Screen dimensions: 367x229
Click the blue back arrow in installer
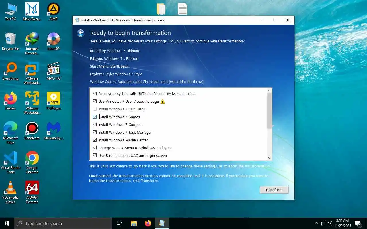point(81,33)
